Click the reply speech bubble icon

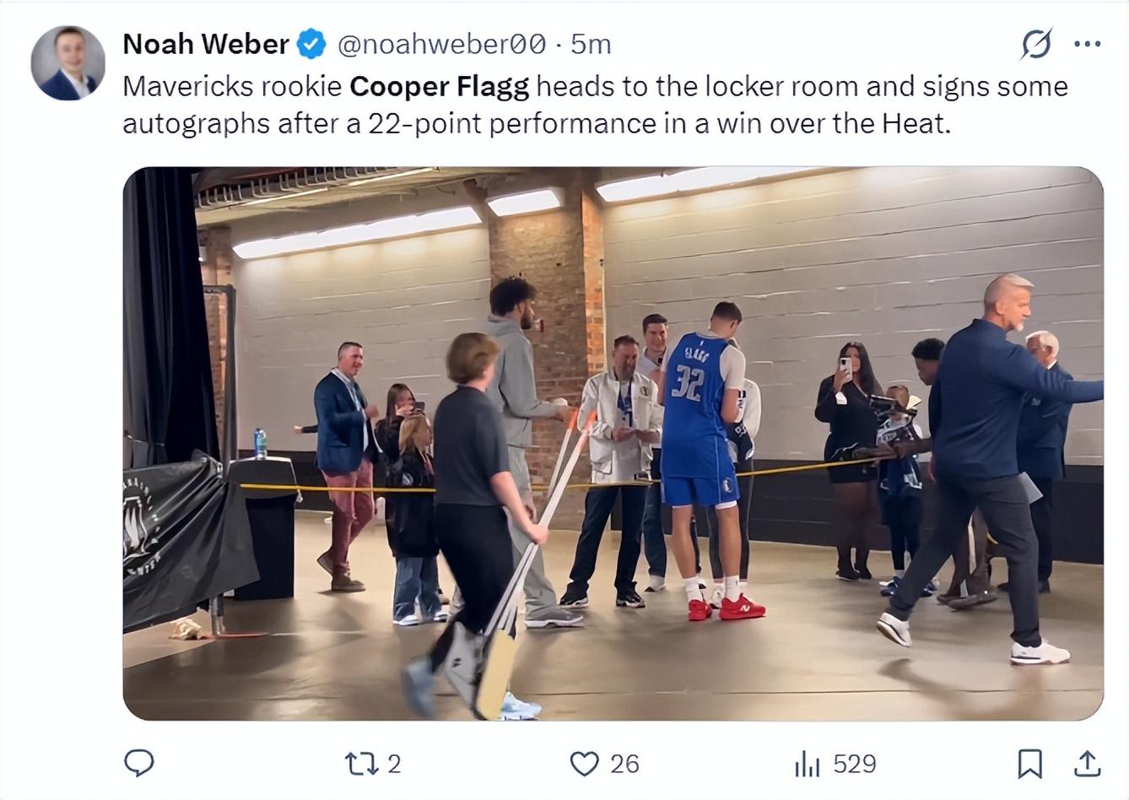point(139,763)
